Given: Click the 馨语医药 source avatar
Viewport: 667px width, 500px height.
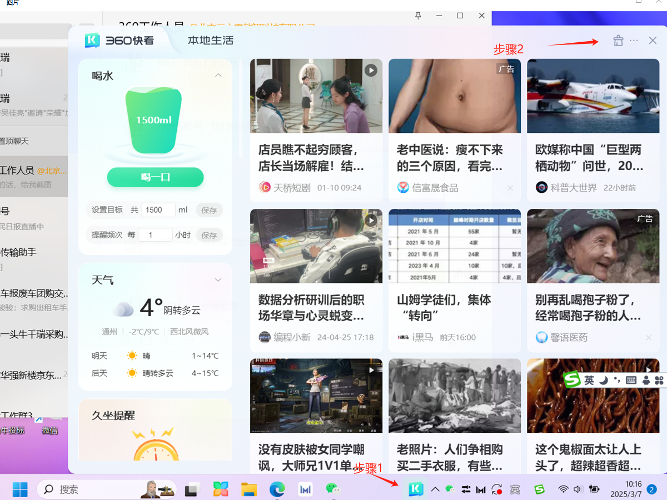Looking at the screenshot, I should [541, 337].
